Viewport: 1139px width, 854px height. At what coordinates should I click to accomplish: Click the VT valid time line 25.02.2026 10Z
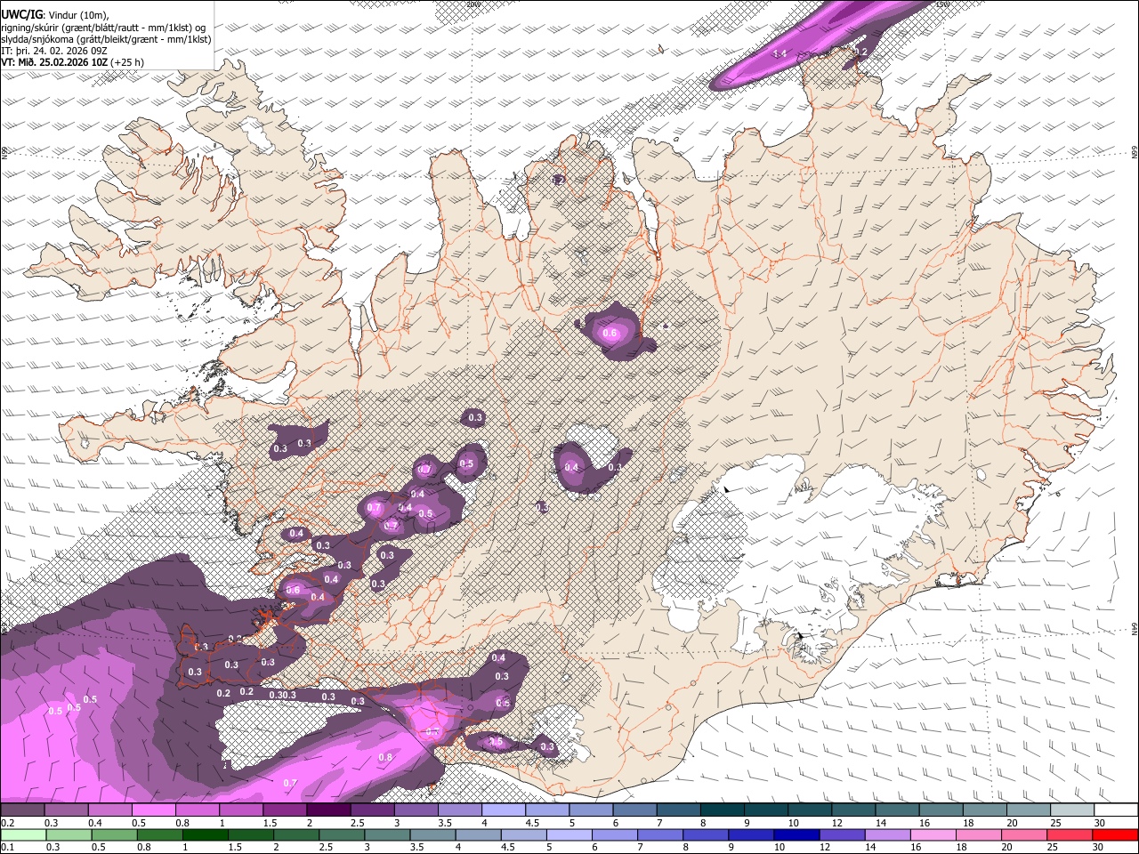point(54,62)
